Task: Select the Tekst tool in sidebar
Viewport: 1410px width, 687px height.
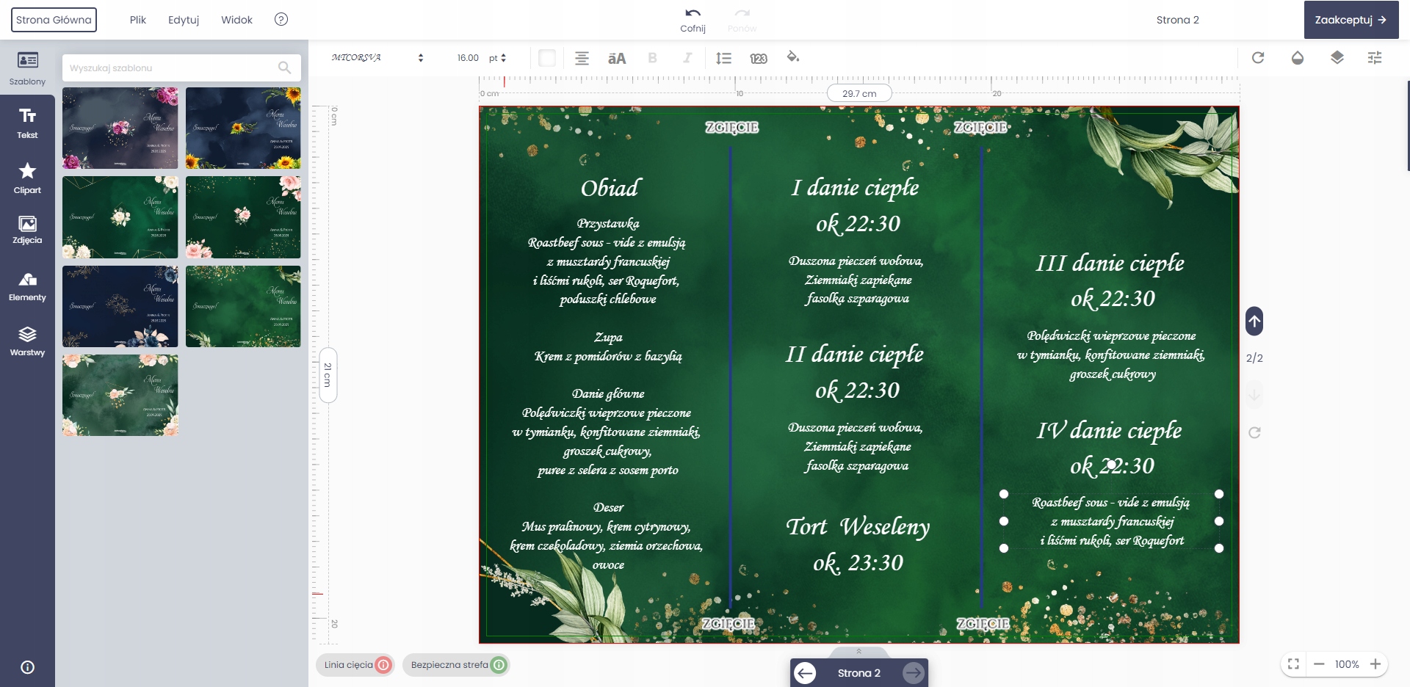Action: (27, 123)
